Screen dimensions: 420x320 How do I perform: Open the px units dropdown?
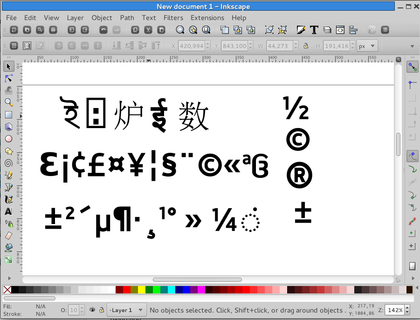[367, 46]
